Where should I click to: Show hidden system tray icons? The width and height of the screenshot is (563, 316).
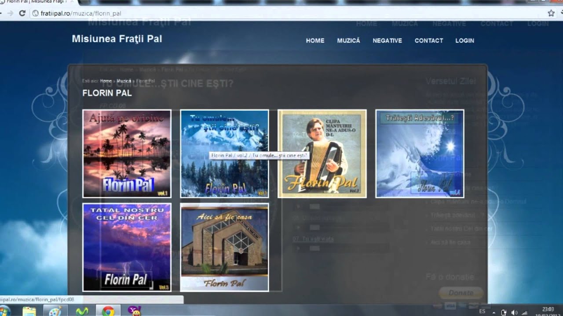coord(494,312)
